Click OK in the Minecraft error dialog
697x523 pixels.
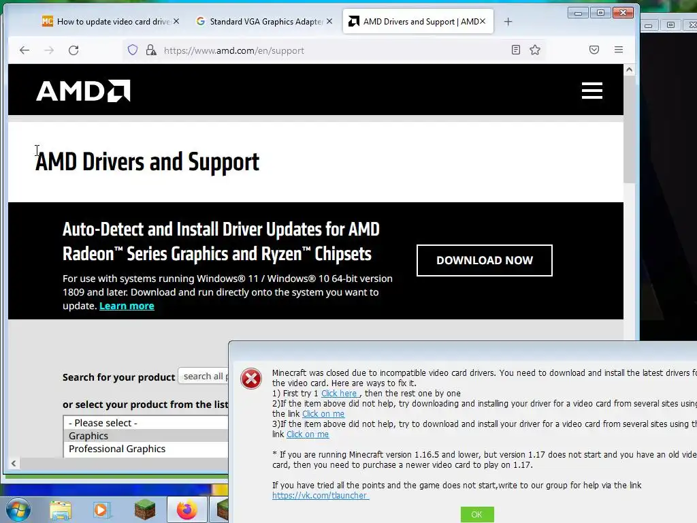477,514
